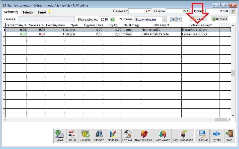Screen dimensions: 239x149
Task: Click the NAV állapot column header
Action: 161,25
